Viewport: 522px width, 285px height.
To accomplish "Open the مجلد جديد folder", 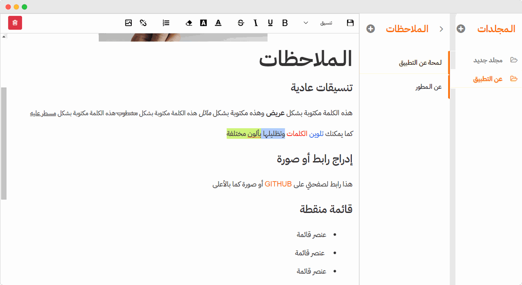I will coord(488,60).
